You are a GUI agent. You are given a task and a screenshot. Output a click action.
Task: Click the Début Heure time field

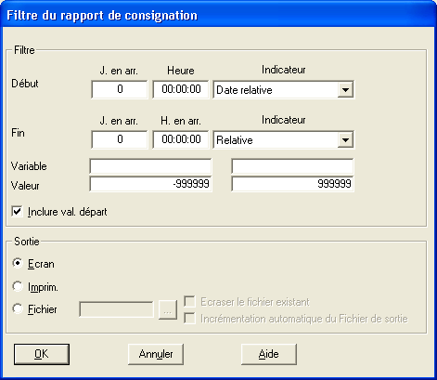[x=181, y=89]
